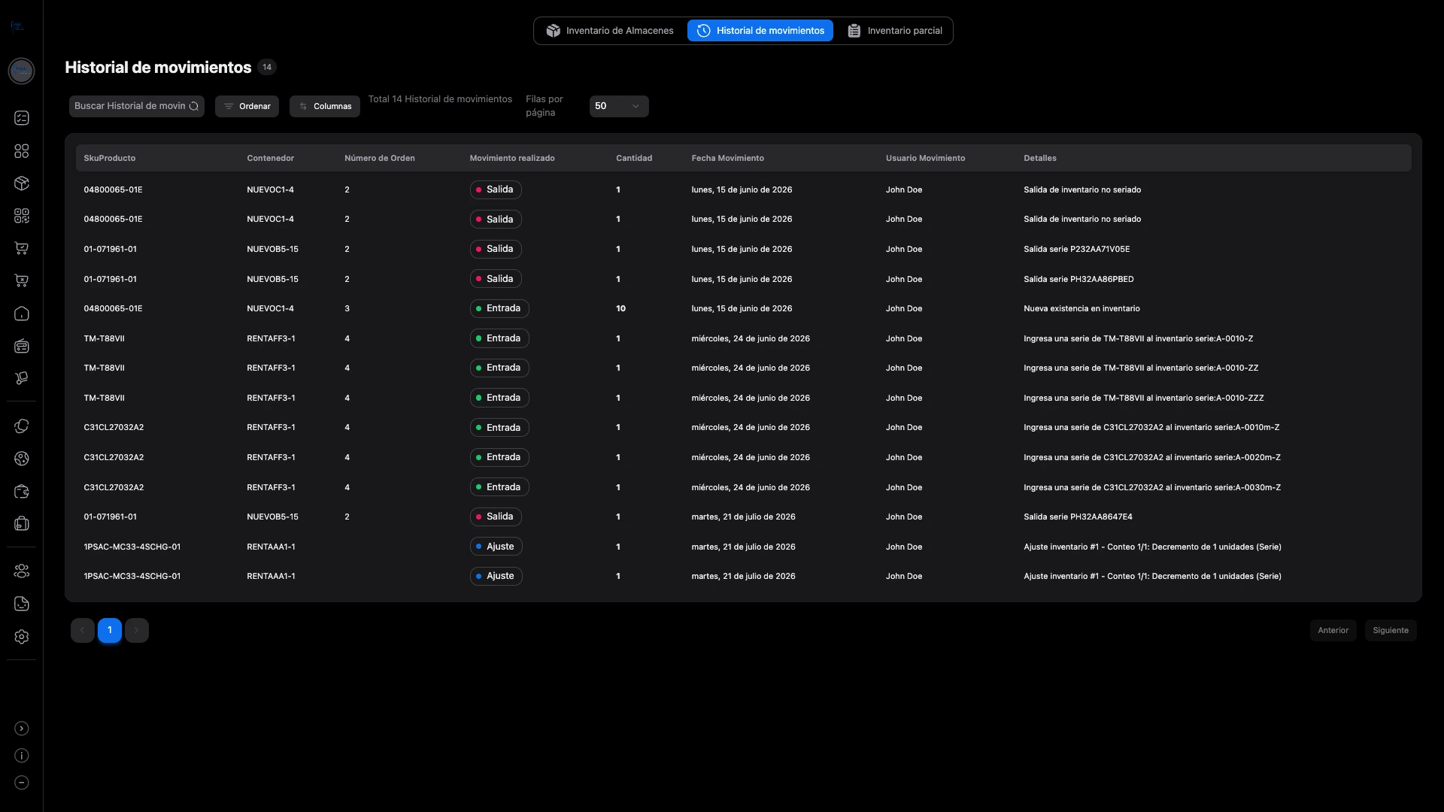Image resolution: width=1444 pixels, height=812 pixels.
Task: Open the package box icon in sidebar
Action: 22,183
